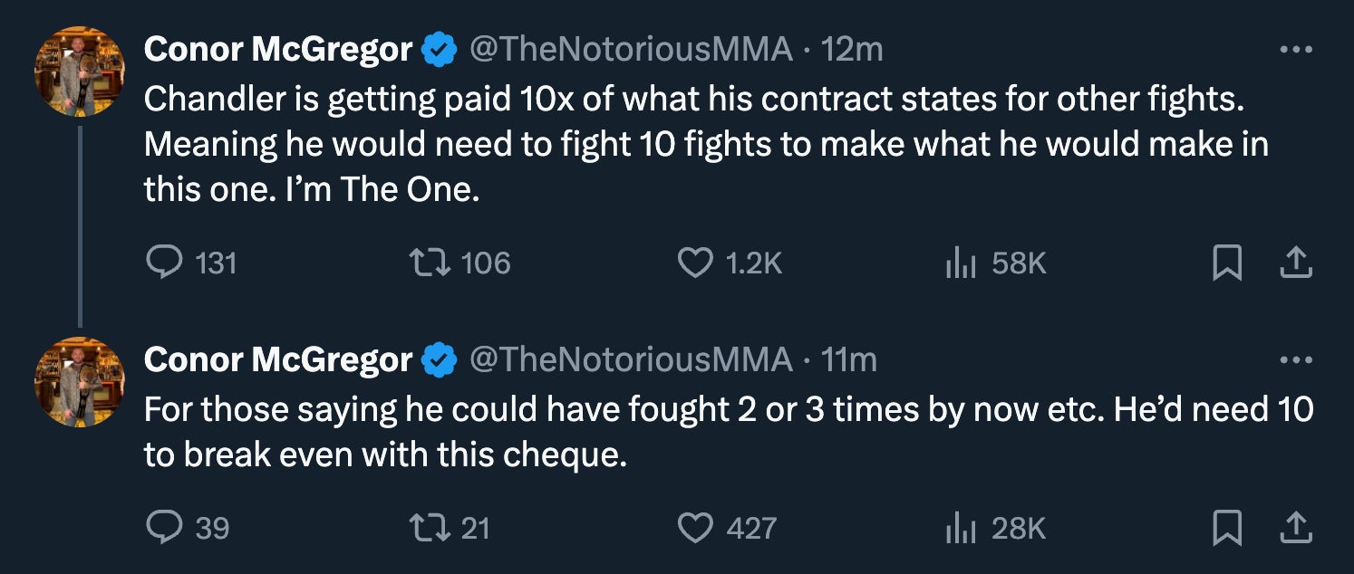Open more options on the first tweet
The height and width of the screenshot is (574, 1354).
pos(1295,51)
